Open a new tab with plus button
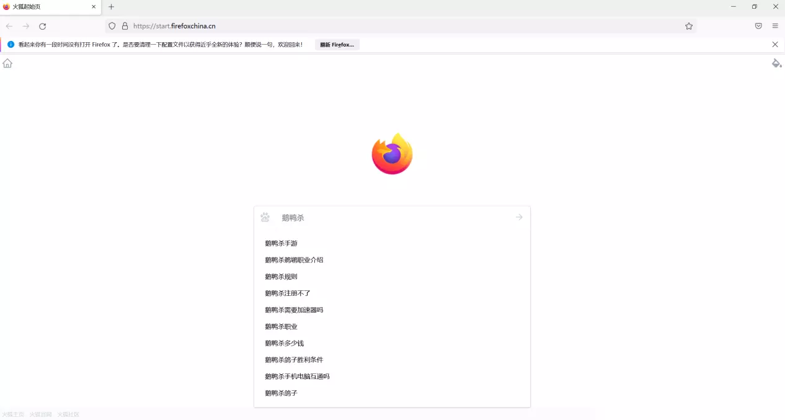Screen dimensions: 785x420 [112, 7]
